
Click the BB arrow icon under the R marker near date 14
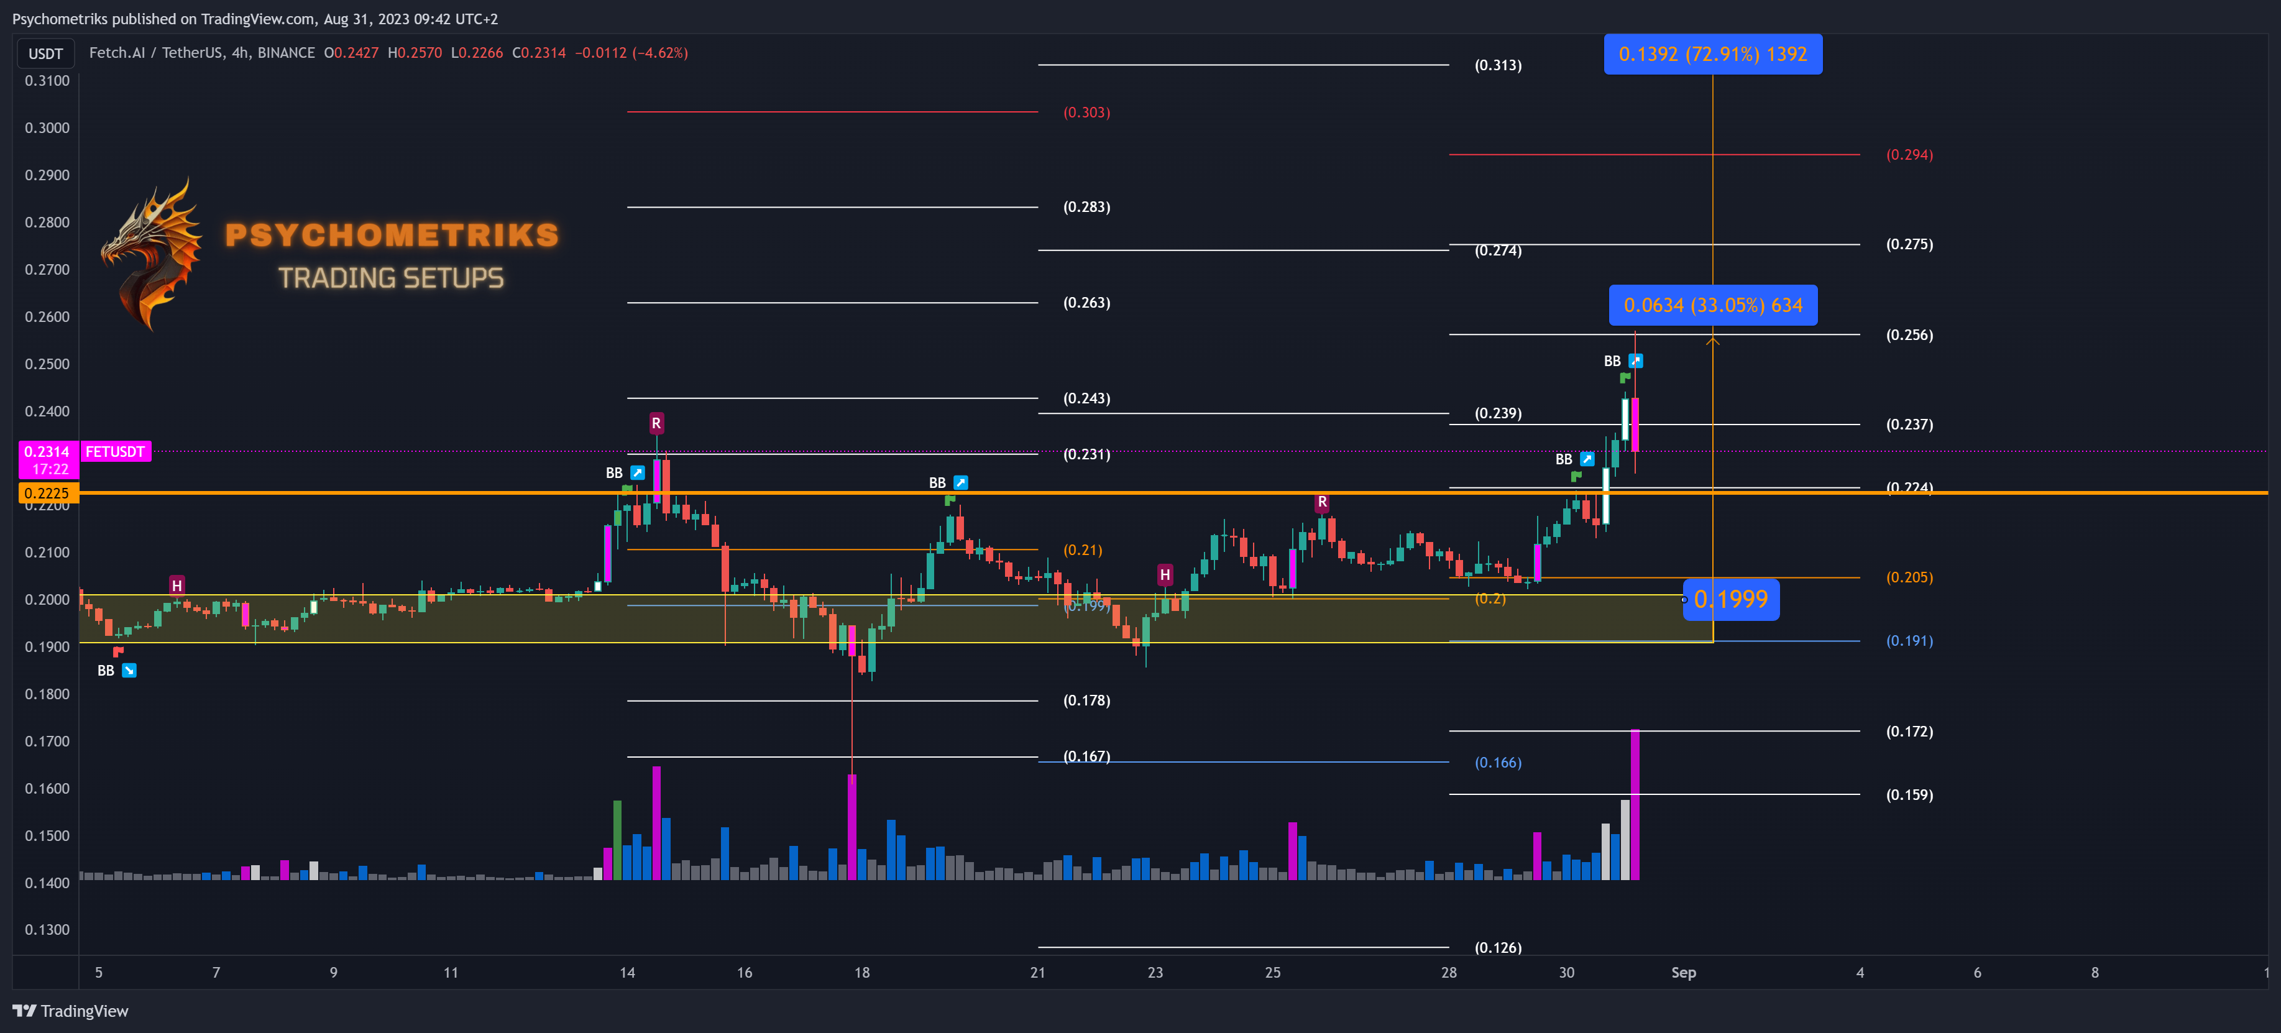coord(638,473)
